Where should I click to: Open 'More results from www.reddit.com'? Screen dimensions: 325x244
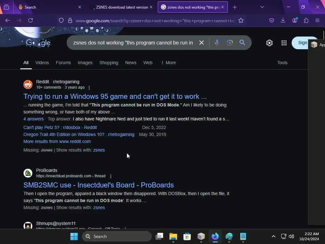coord(57,141)
